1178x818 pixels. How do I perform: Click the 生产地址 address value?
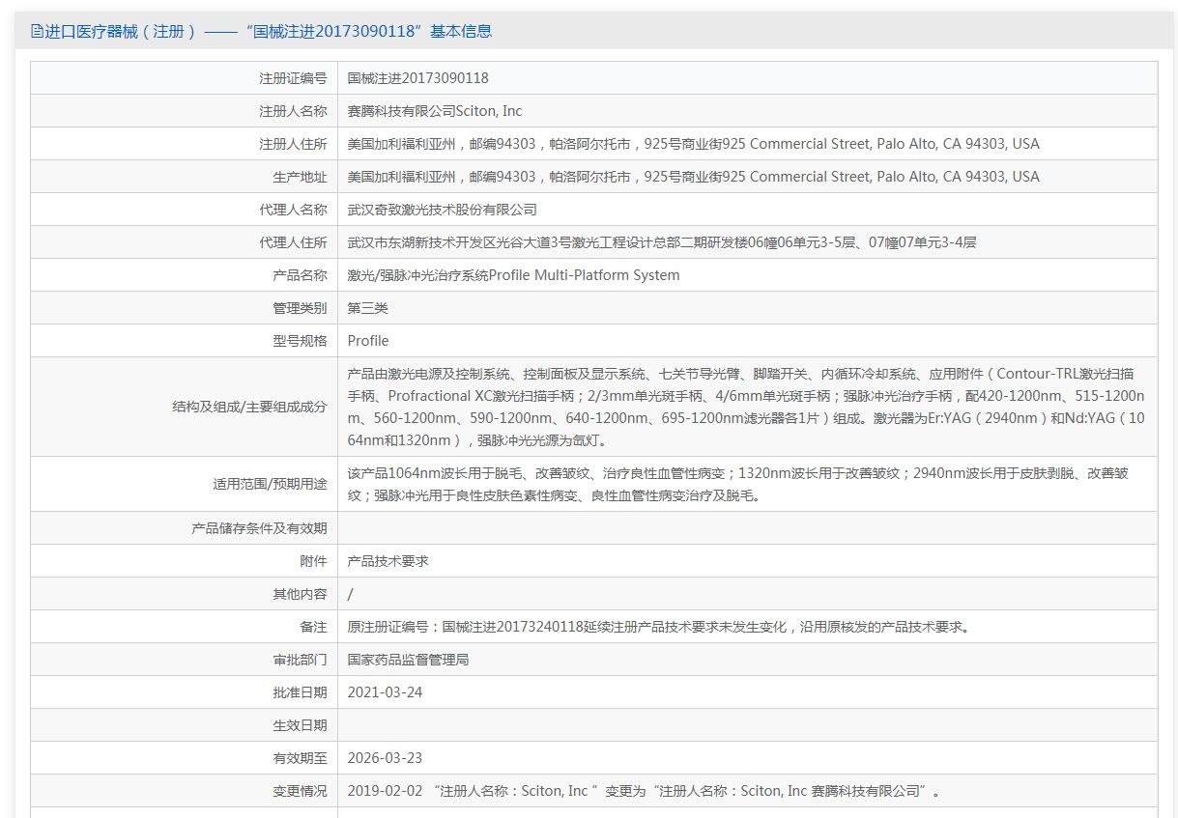point(693,177)
